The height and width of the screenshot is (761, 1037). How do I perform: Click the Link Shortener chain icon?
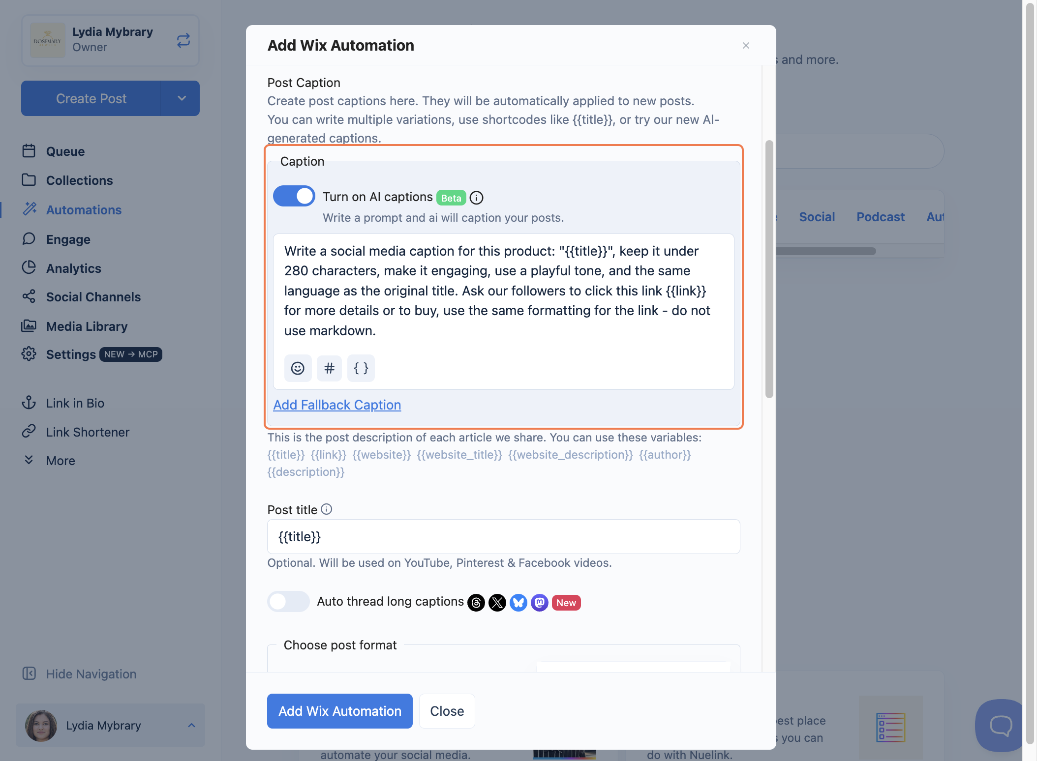point(29,431)
